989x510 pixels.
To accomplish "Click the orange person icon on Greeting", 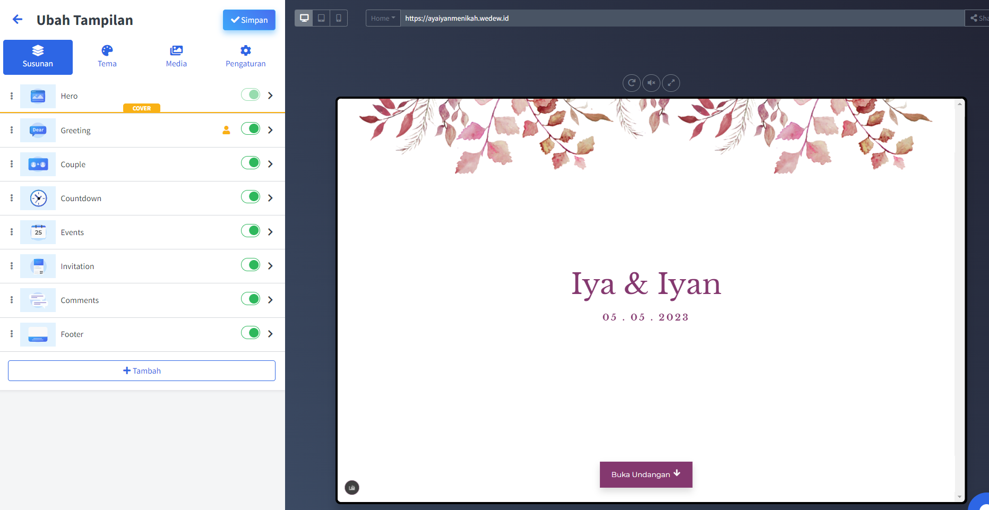I will point(226,130).
